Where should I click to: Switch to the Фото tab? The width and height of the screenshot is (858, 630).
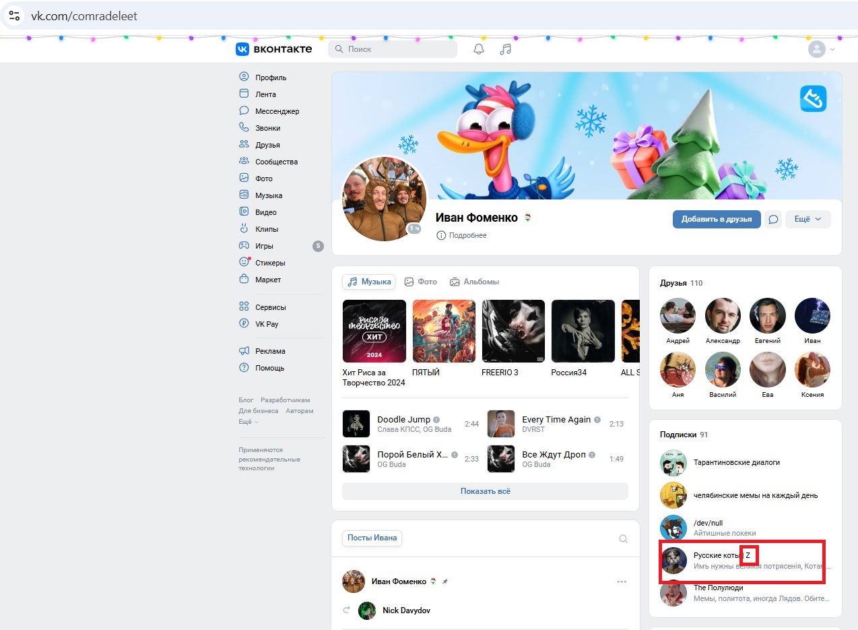420,282
